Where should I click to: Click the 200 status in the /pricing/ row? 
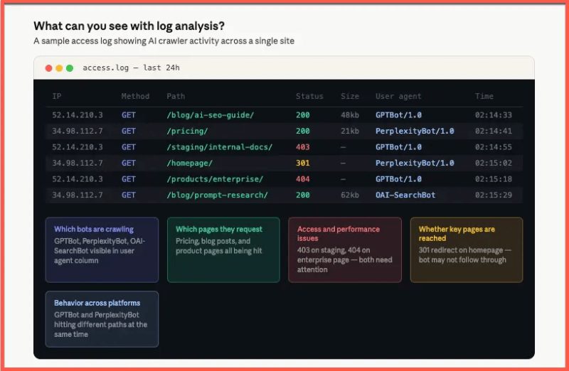(303, 131)
